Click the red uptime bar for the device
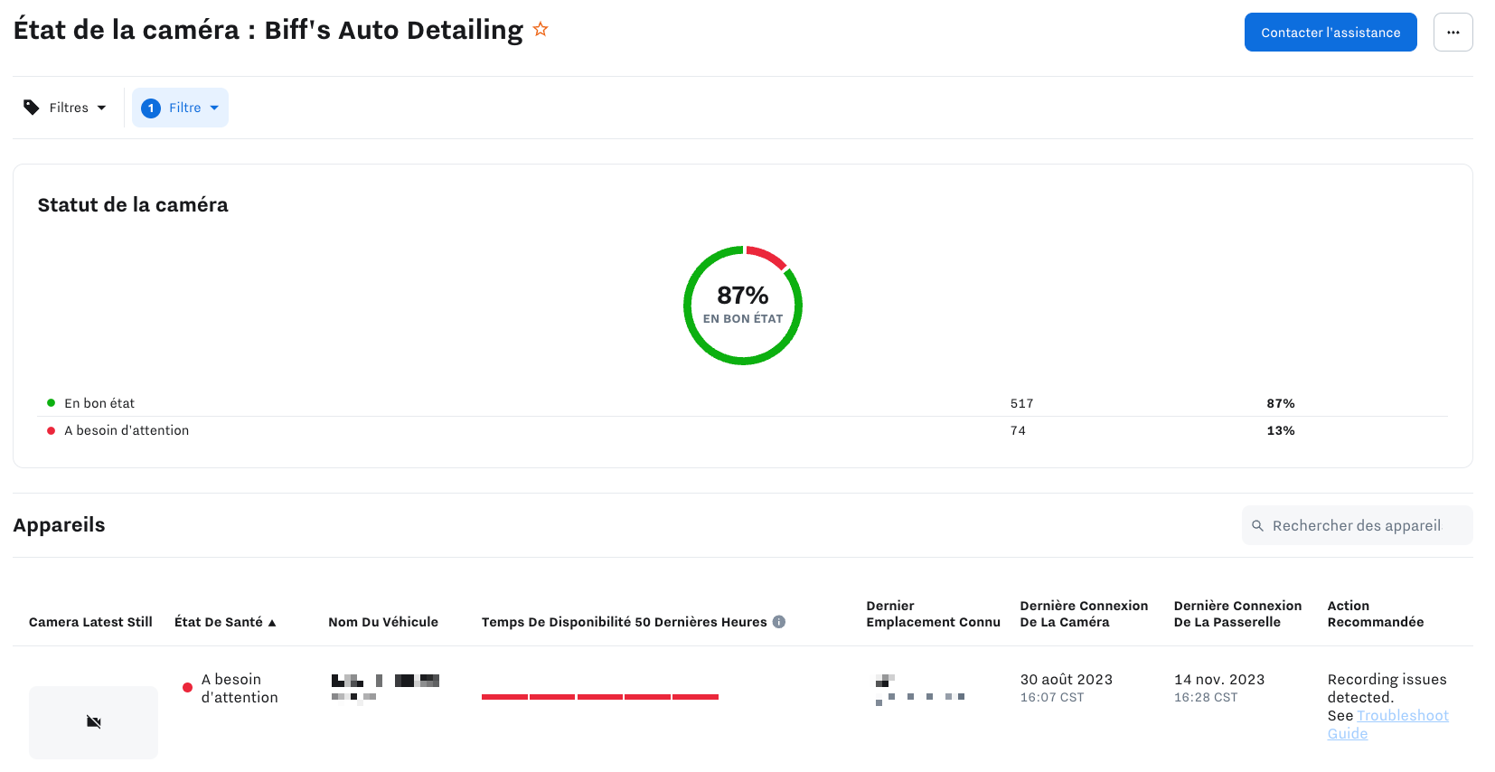The width and height of the screenshot is (1495, 772). 599,697
